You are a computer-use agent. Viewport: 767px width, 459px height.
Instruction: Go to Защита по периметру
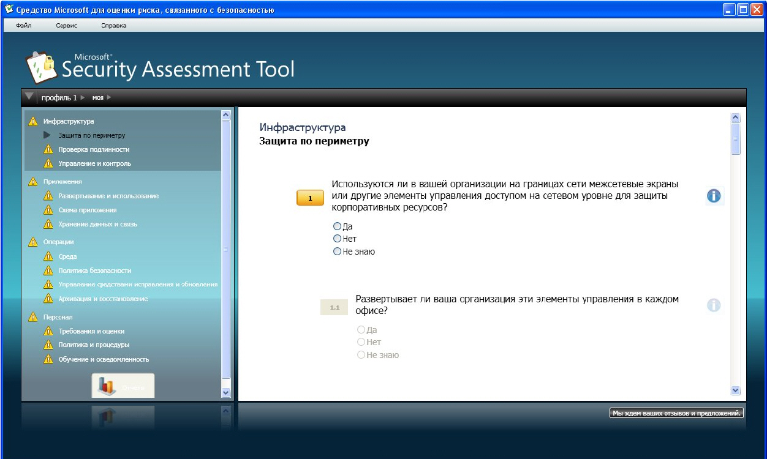[x=92, y=135]
